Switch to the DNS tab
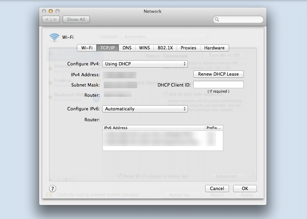The height and width of the screenshot is (219, 307). coord(127,48)
